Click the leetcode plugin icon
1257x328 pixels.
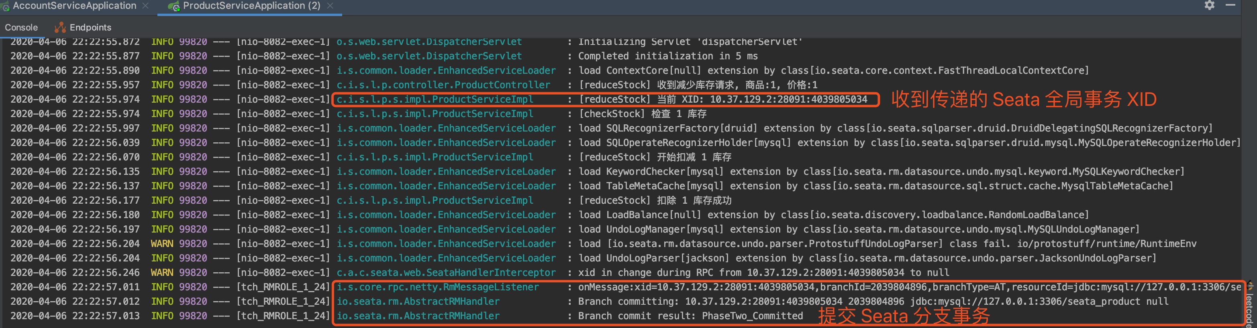coord(1250,286)
